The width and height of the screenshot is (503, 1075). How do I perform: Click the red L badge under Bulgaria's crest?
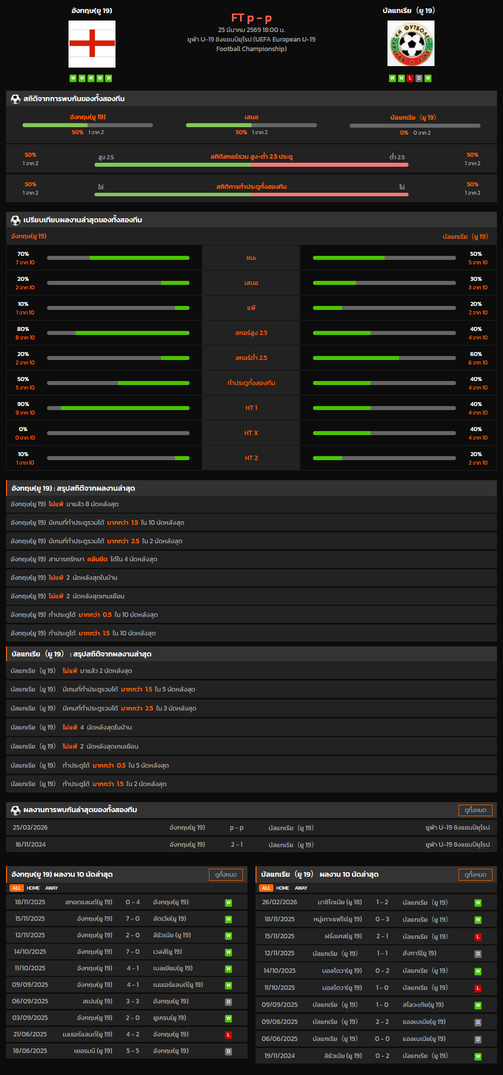click(x=410, y=78)
